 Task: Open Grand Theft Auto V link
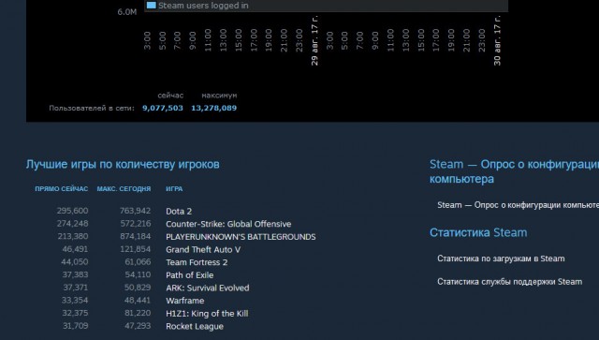pyautogui.click(x=203, y=249)
